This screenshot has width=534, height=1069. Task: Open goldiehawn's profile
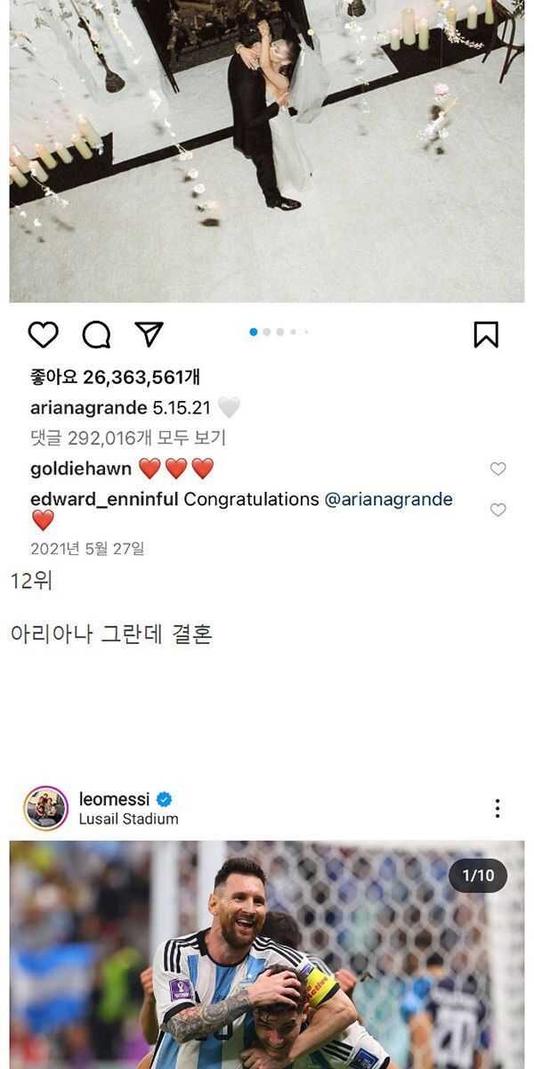coord(80,469)
